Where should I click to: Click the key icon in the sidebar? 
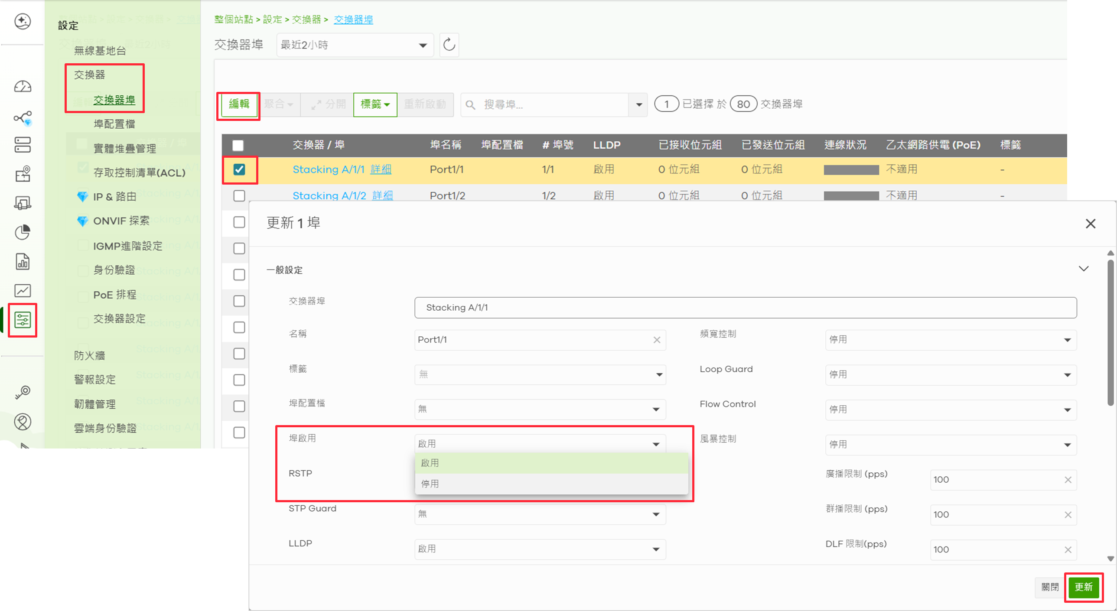tap(23, 392)
